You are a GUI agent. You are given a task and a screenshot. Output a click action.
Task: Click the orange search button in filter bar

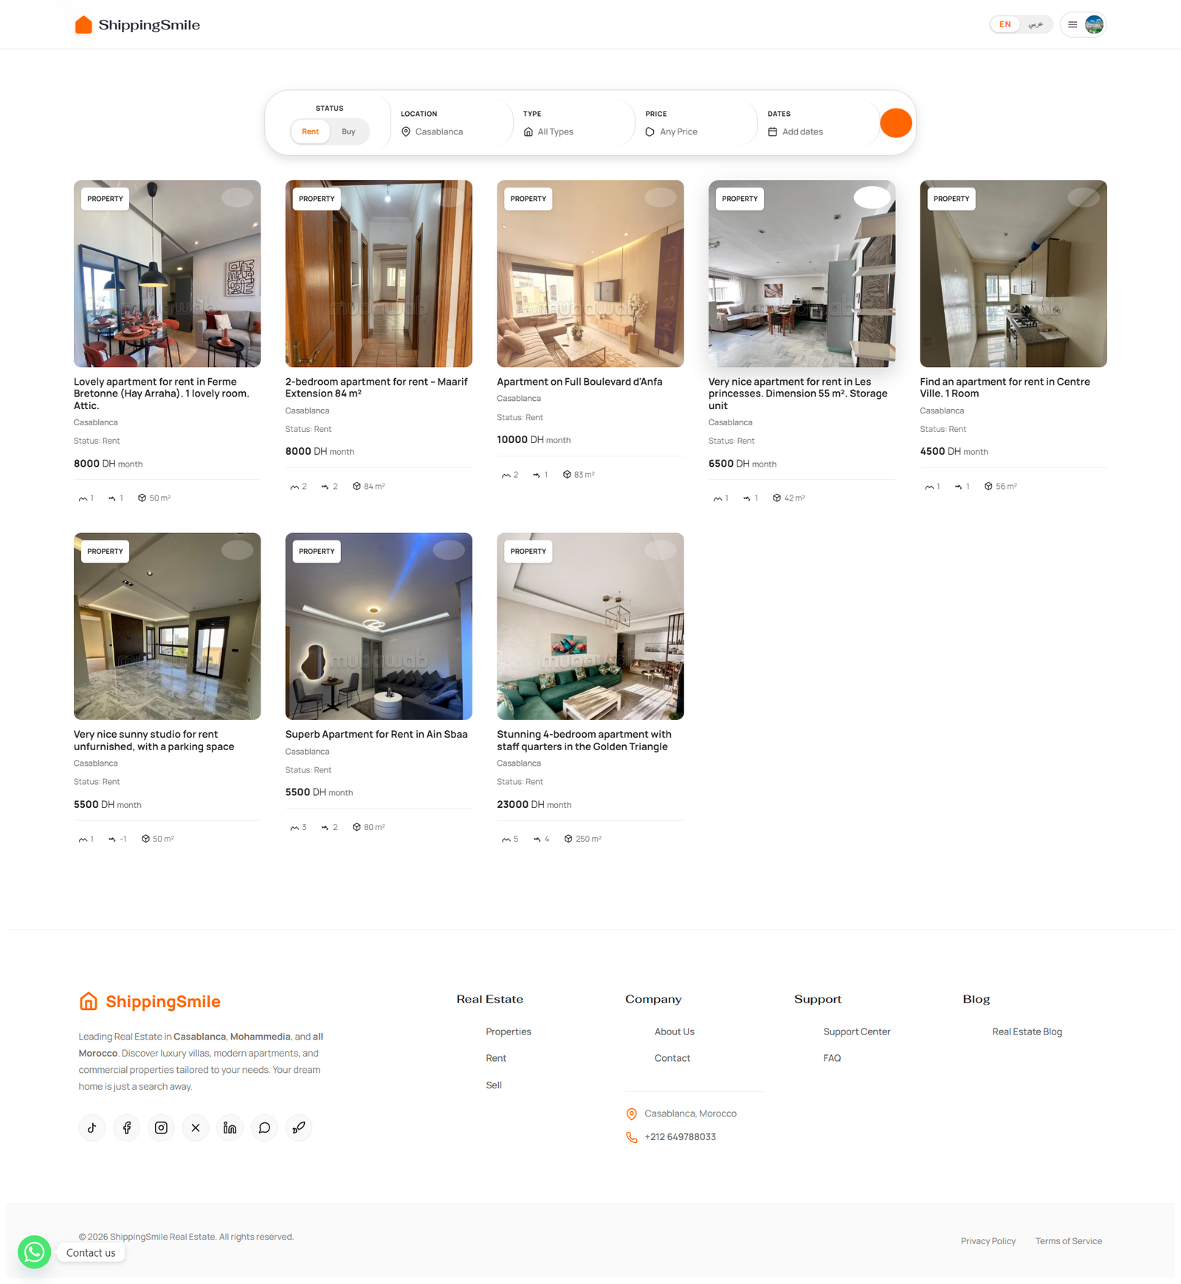pyautogui.click(x=895, y=123)
